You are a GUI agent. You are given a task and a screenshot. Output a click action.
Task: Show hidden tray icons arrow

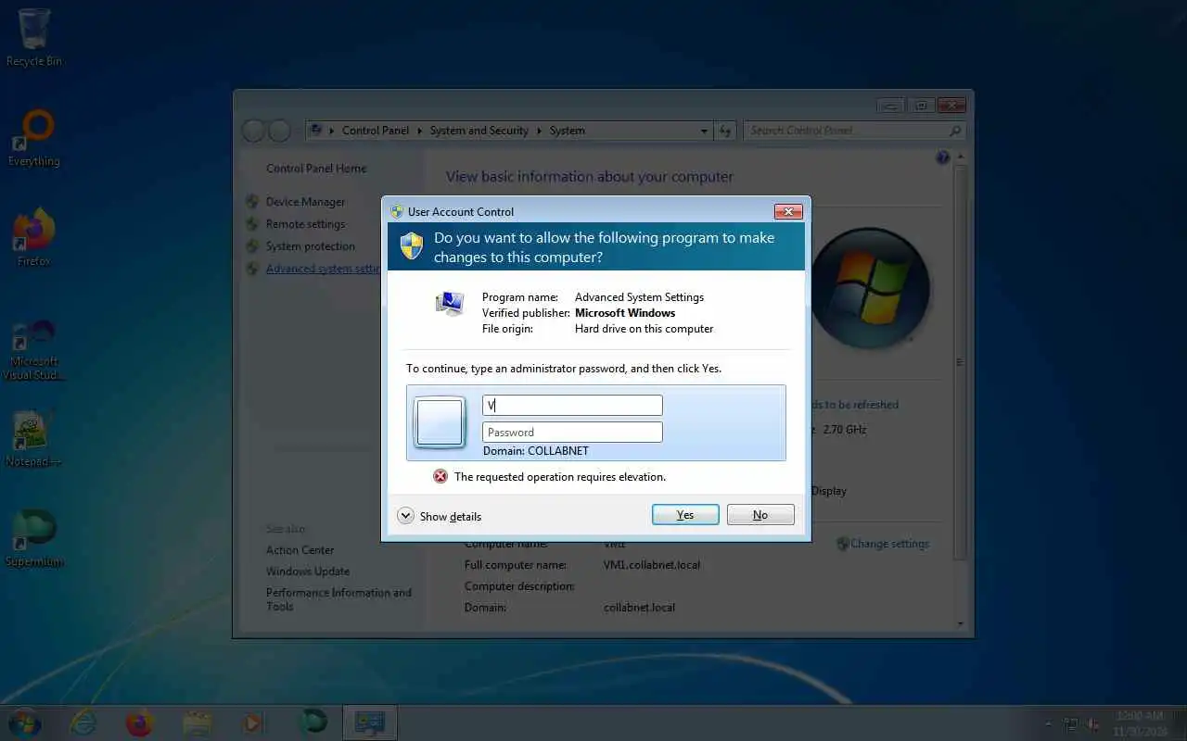(1048, 723)
